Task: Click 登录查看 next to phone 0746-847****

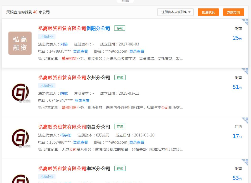Action: 82,100
